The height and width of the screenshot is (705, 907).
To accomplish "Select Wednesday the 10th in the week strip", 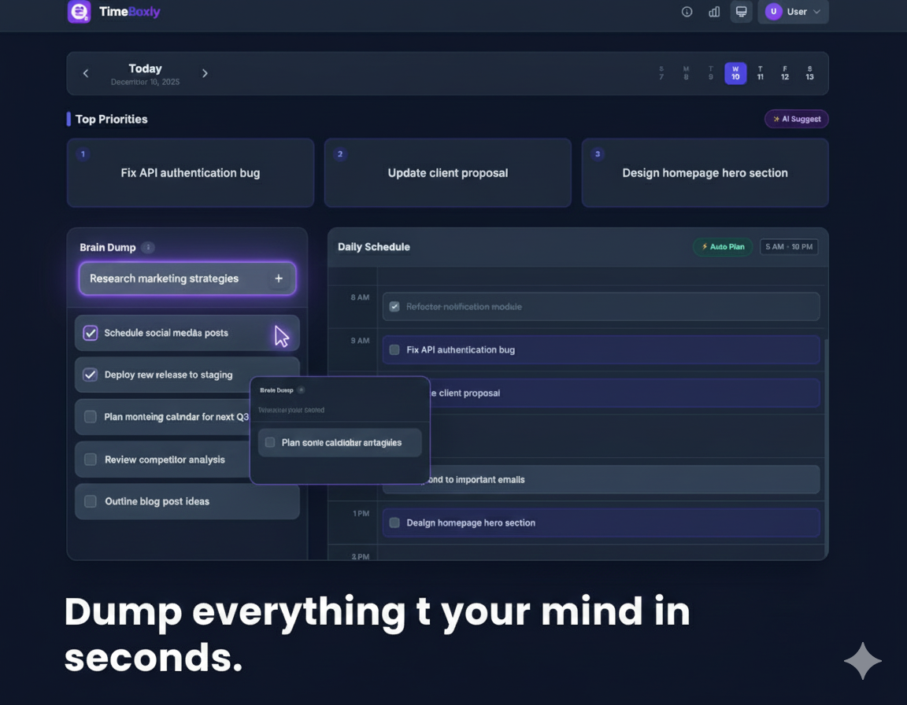I will [x=735, y=72].
